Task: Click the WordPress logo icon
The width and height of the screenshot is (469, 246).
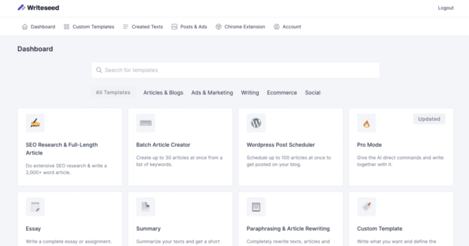Action: click(x=256, y=123)
